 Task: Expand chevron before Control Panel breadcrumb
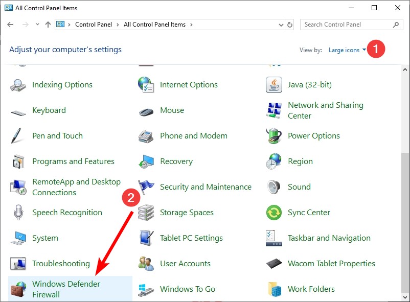pyautogui.click(x=70, y=25)
